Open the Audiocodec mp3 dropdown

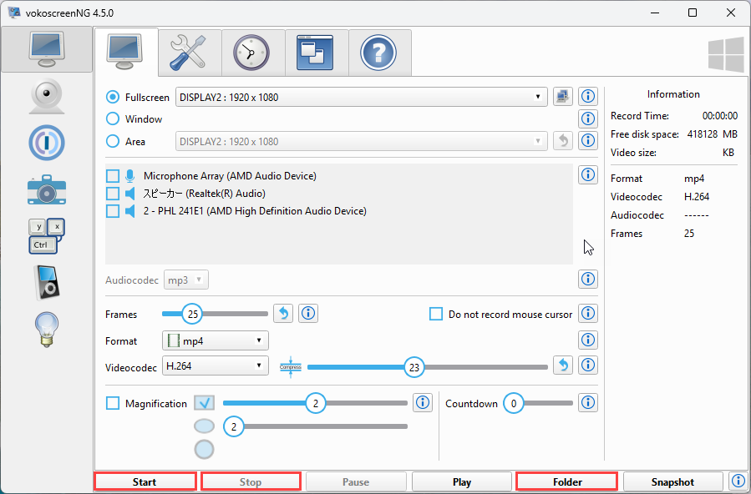[x=185, y=280]
